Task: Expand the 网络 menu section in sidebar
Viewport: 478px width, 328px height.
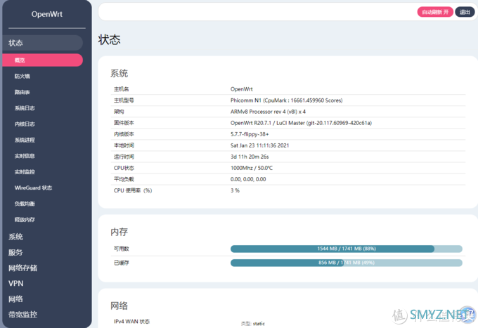Action: pyautogui.click(x=15, y=299)
